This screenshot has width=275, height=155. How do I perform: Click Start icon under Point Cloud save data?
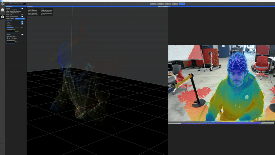pyautogui.click(x=15, y=42)
